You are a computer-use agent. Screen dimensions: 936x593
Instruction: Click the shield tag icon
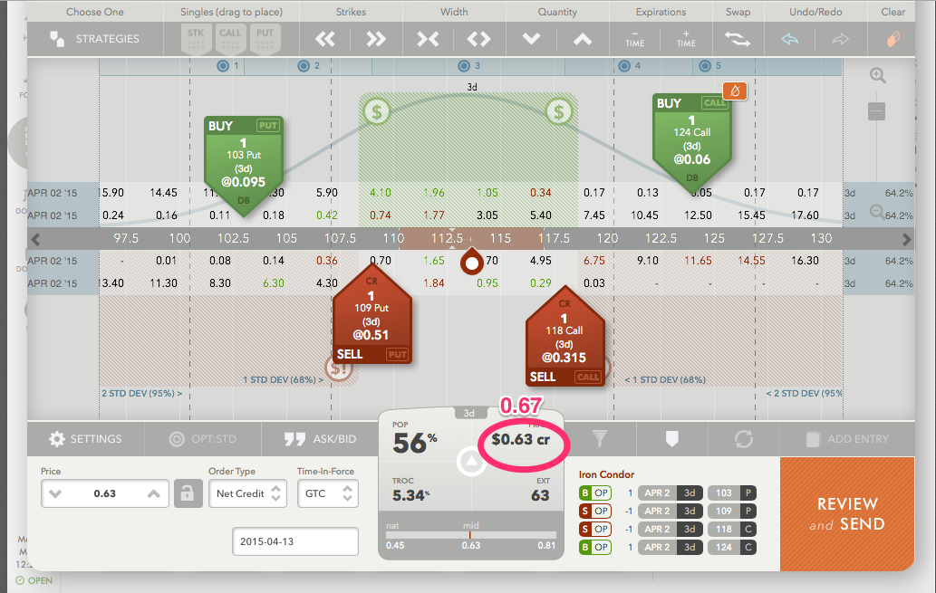671,439
